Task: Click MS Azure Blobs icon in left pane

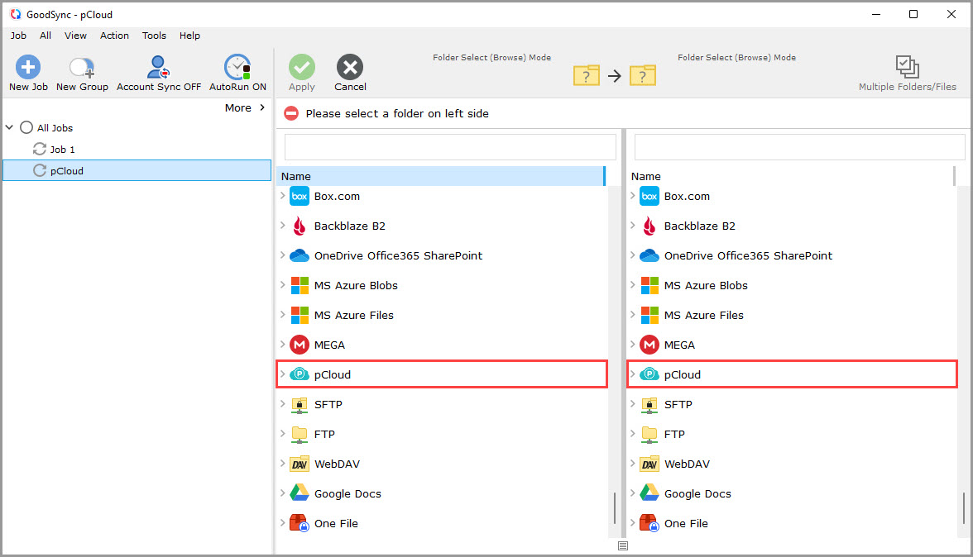Action: coord(300,286)
